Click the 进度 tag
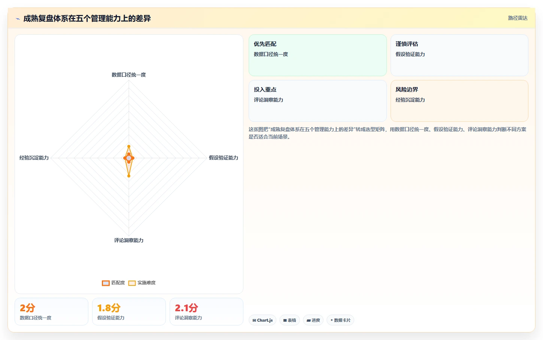Image resolution: width=543 pixels, height=340 pixels. tap(313, 320)
